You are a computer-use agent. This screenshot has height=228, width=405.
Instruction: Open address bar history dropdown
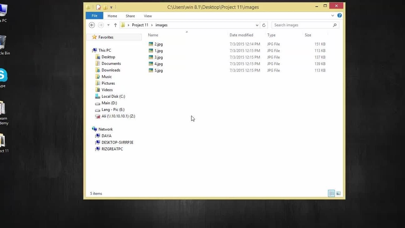pos(257,25)
